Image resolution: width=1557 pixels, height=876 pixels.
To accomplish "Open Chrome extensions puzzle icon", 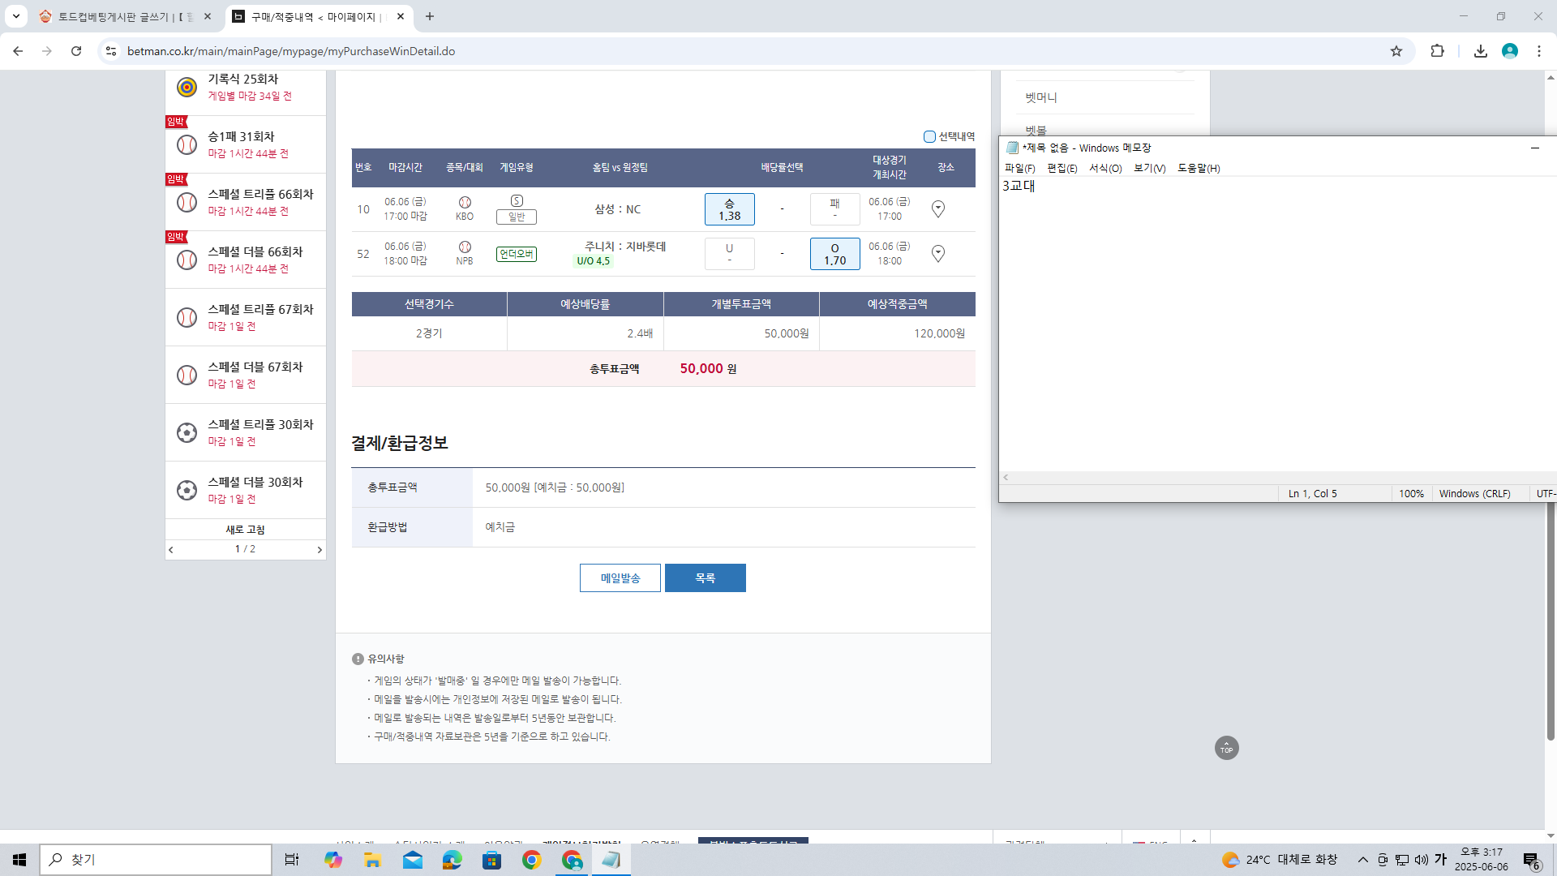I will pos(1438,51).
